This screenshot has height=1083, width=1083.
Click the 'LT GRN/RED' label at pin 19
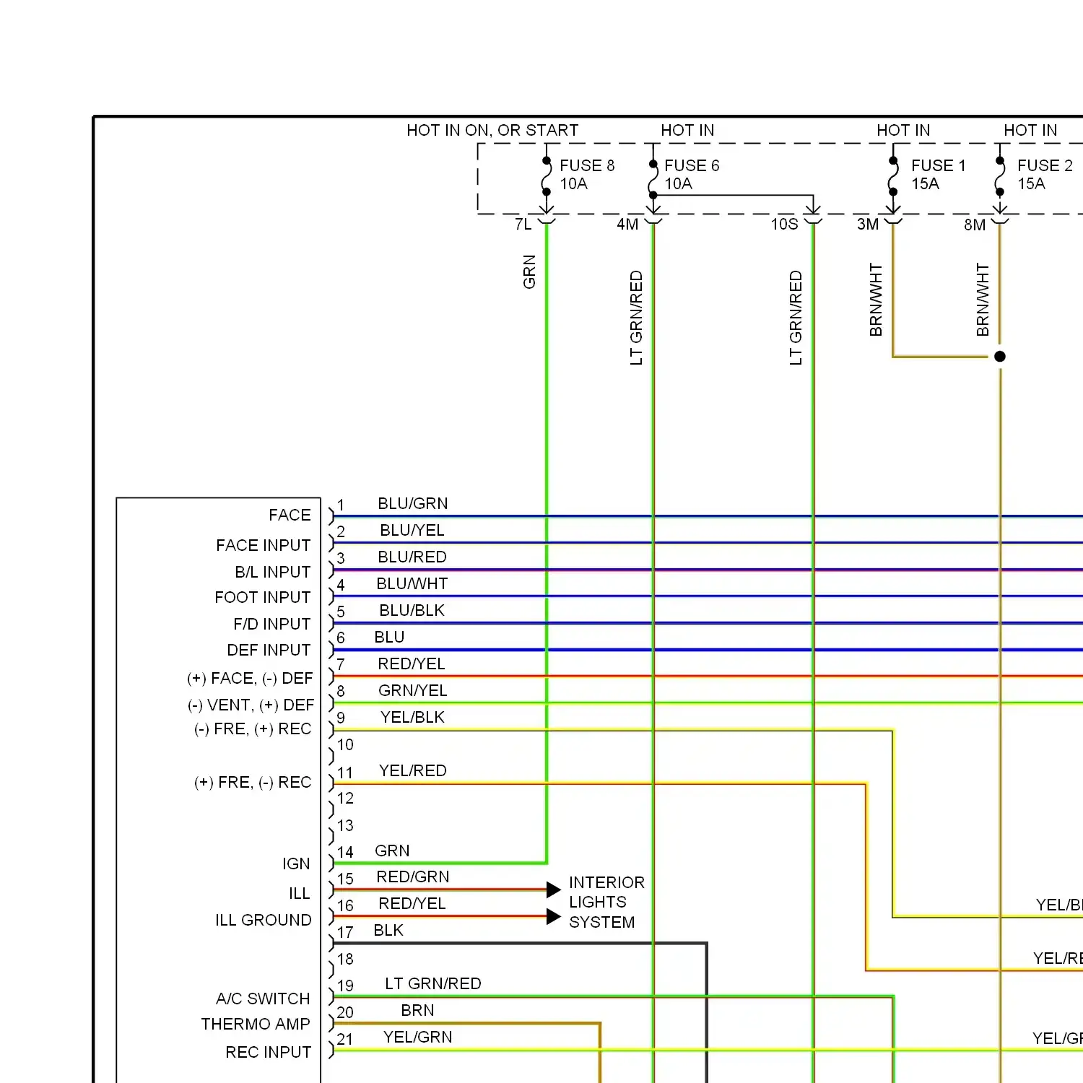point(432,984)
